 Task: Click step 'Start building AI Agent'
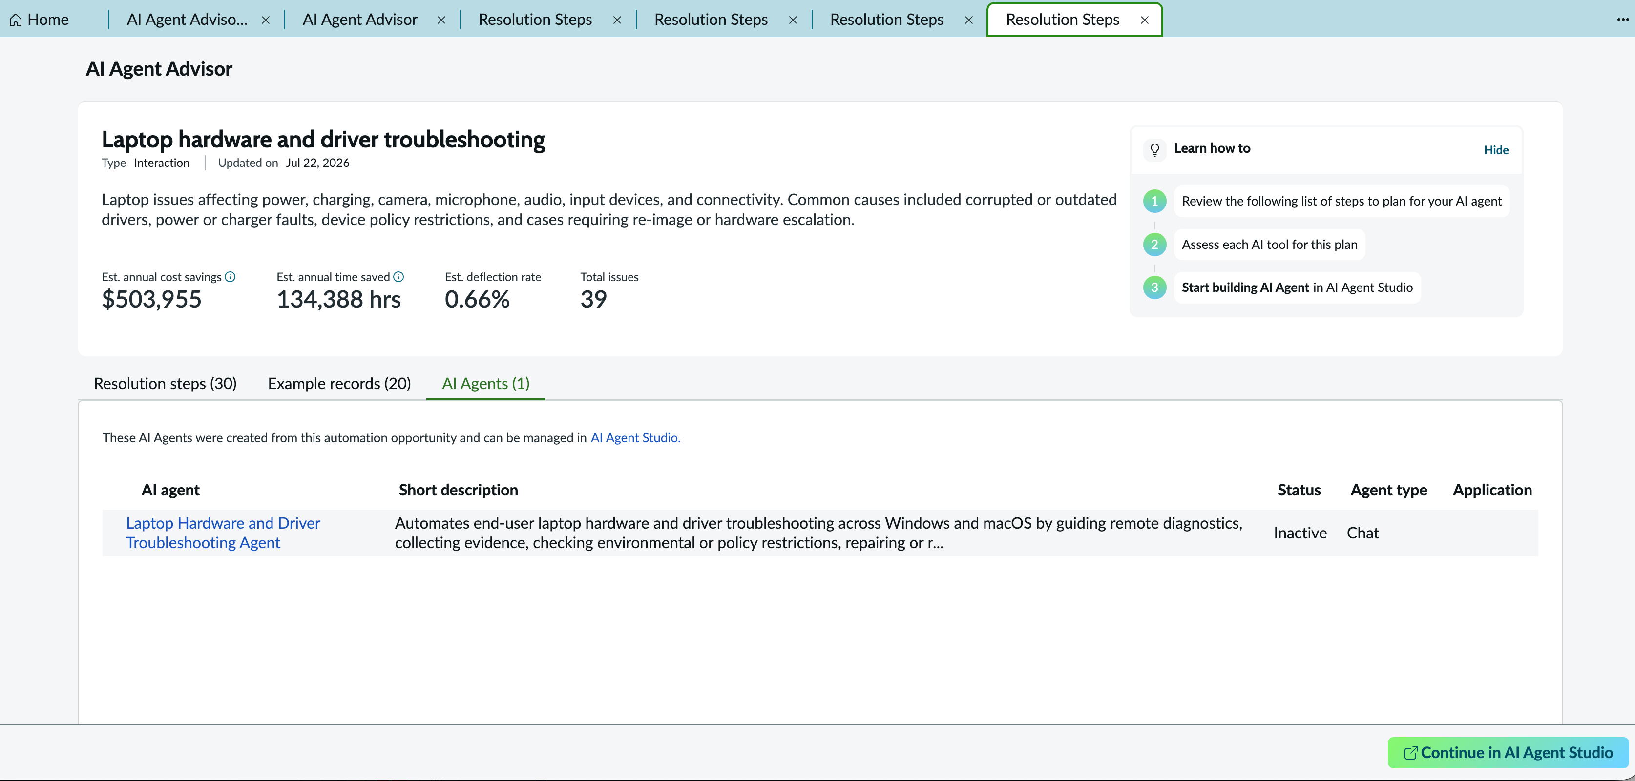[1297, 288]
